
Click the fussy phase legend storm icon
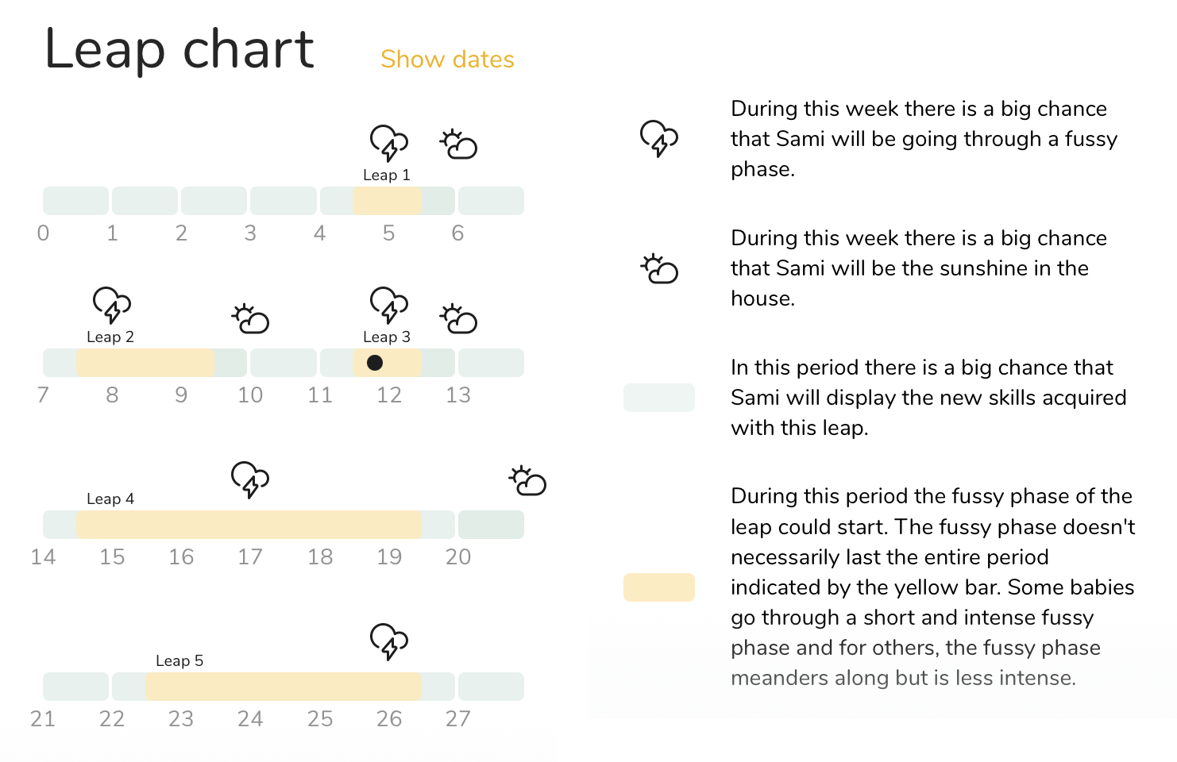[659, 138]
